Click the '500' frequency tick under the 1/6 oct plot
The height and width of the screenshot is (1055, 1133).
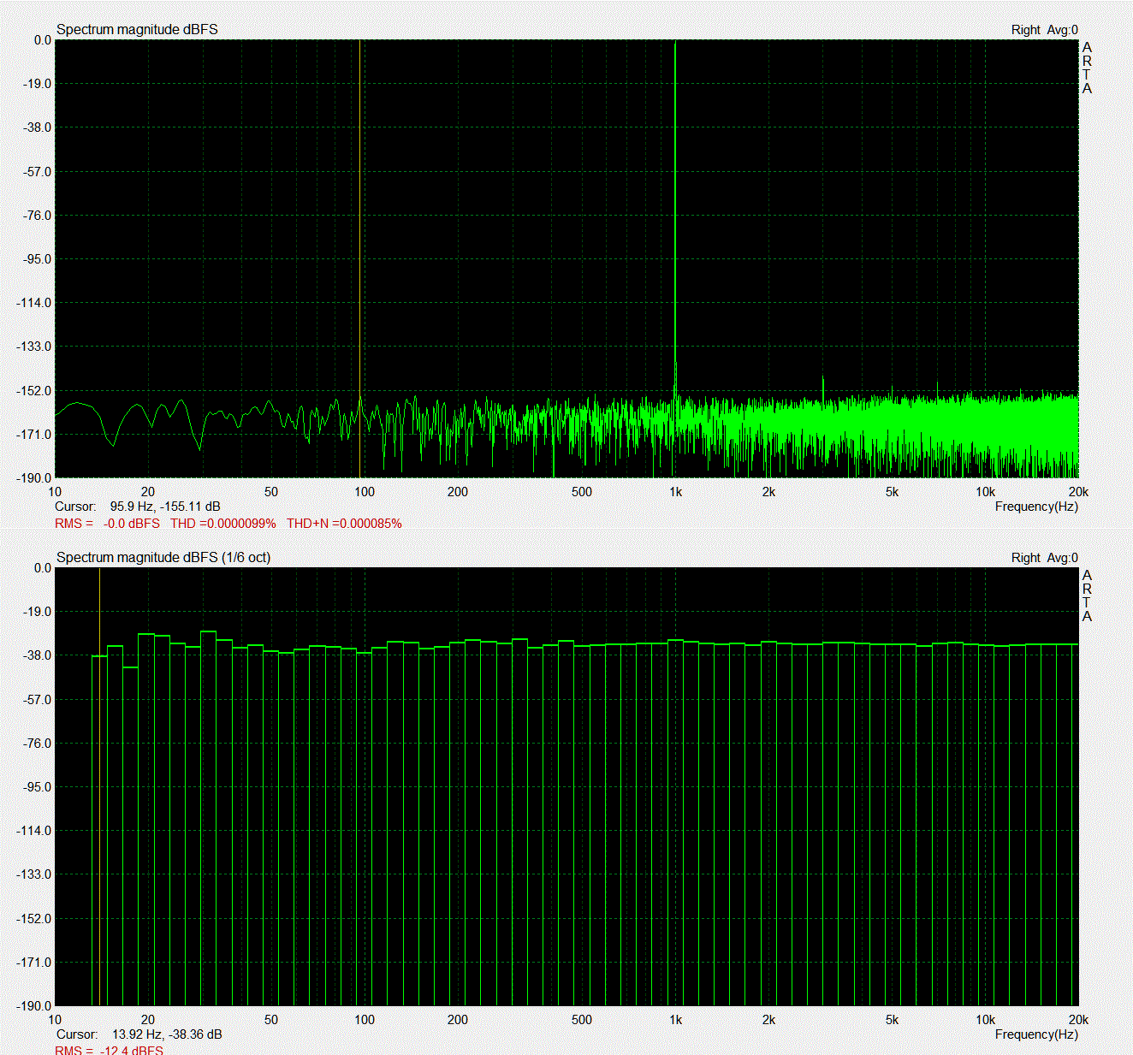581,1020
